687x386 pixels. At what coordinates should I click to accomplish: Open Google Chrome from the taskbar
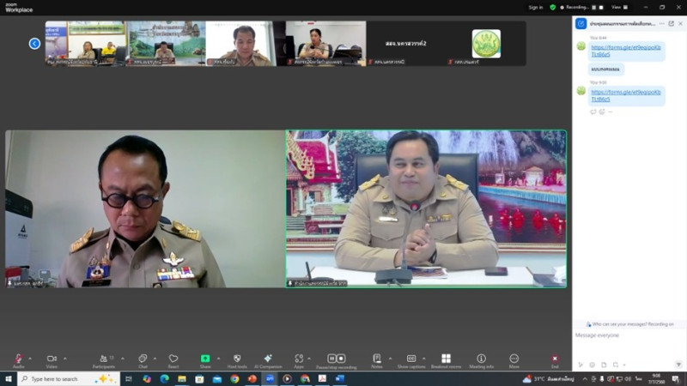coord(234,378)
